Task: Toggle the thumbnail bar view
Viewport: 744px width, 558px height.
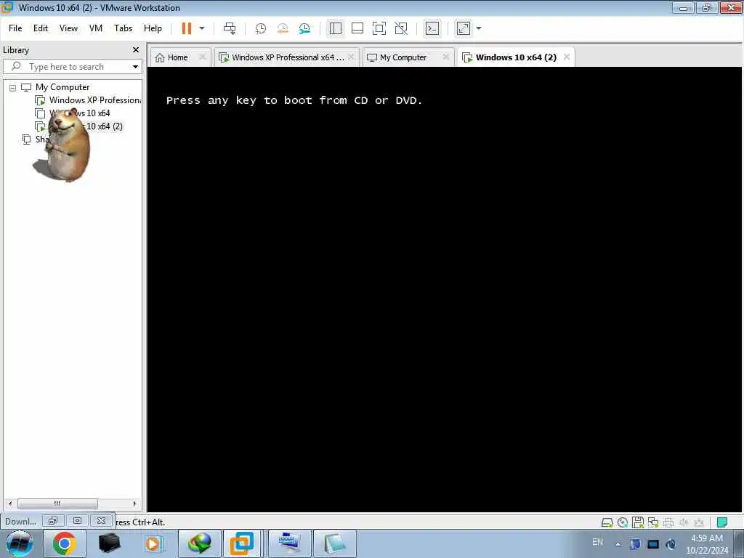Action: 357,28
